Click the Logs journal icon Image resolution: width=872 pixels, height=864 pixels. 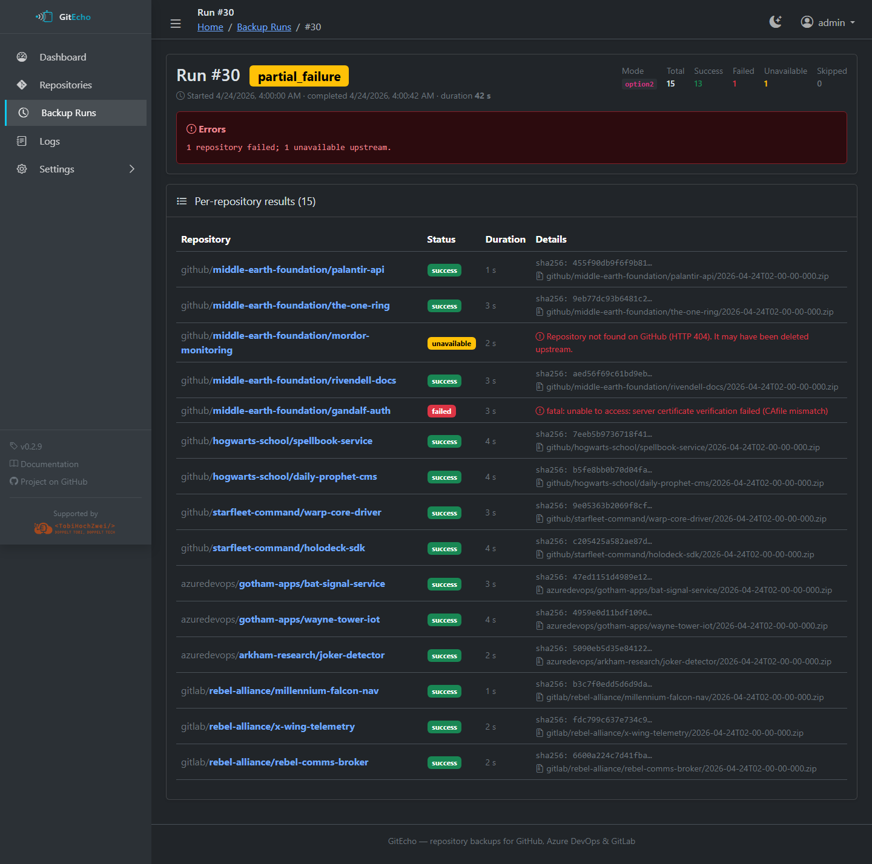coord(22,141)
